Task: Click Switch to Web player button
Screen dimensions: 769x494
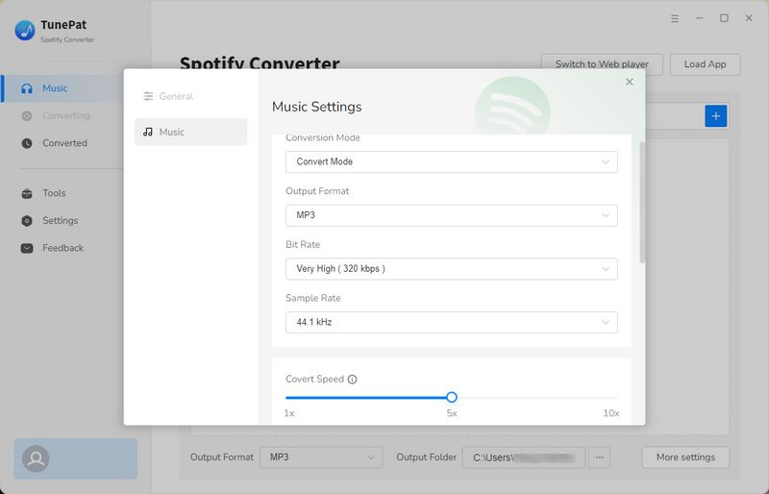Action: click(x=602, y=64)
